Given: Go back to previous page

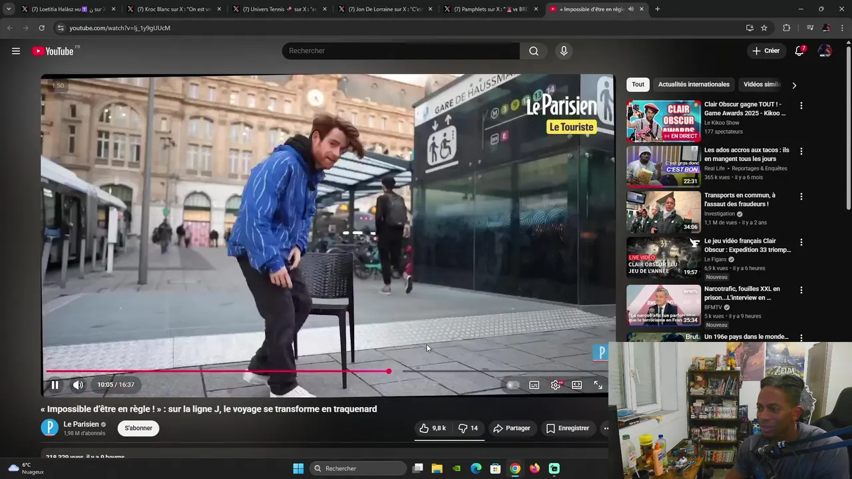Looking at the screenshot, I should [9, 28].
